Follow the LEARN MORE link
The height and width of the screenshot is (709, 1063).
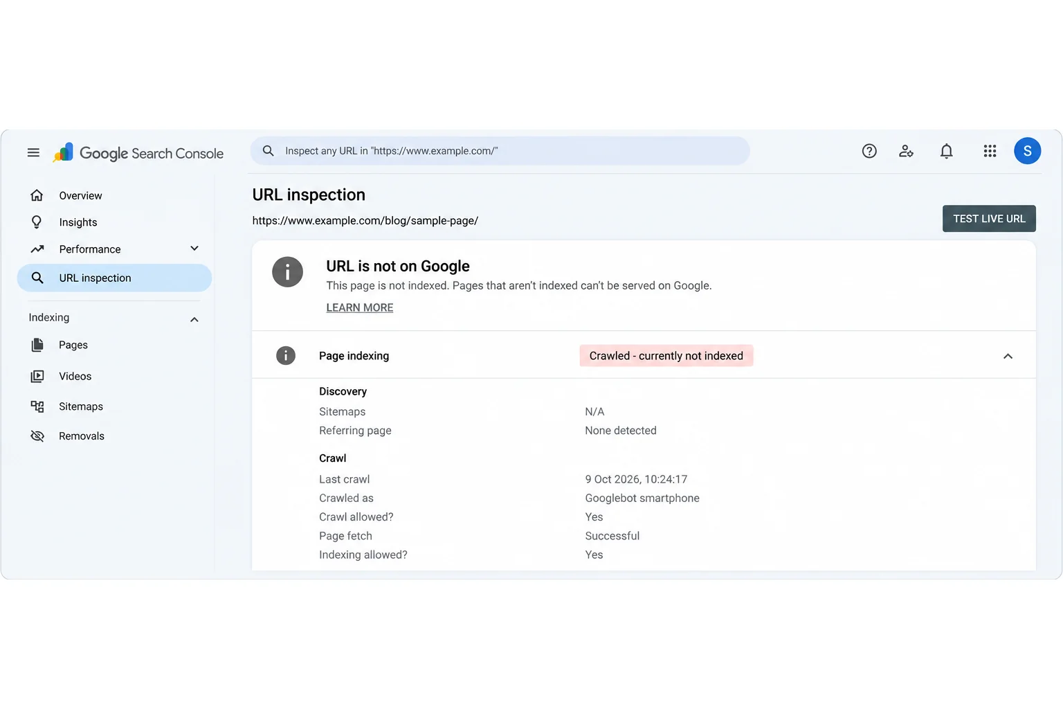(x=360, y=307)
